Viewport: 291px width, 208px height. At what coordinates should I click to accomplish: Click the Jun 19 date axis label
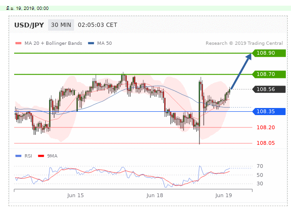click(224, 195)
